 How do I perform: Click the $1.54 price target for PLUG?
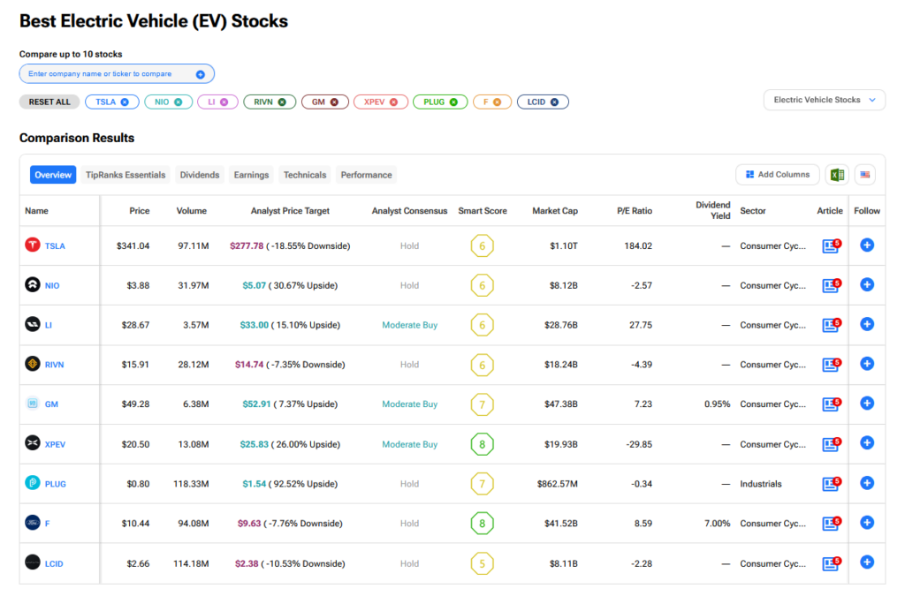tap(254, 484)
